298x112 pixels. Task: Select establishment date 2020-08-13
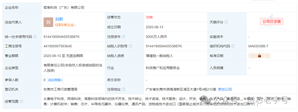click(x=155, y=27)
